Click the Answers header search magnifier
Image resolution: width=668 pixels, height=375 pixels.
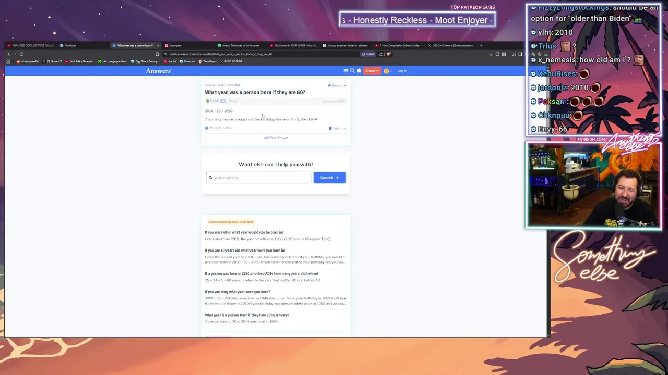tap(352, 71)
